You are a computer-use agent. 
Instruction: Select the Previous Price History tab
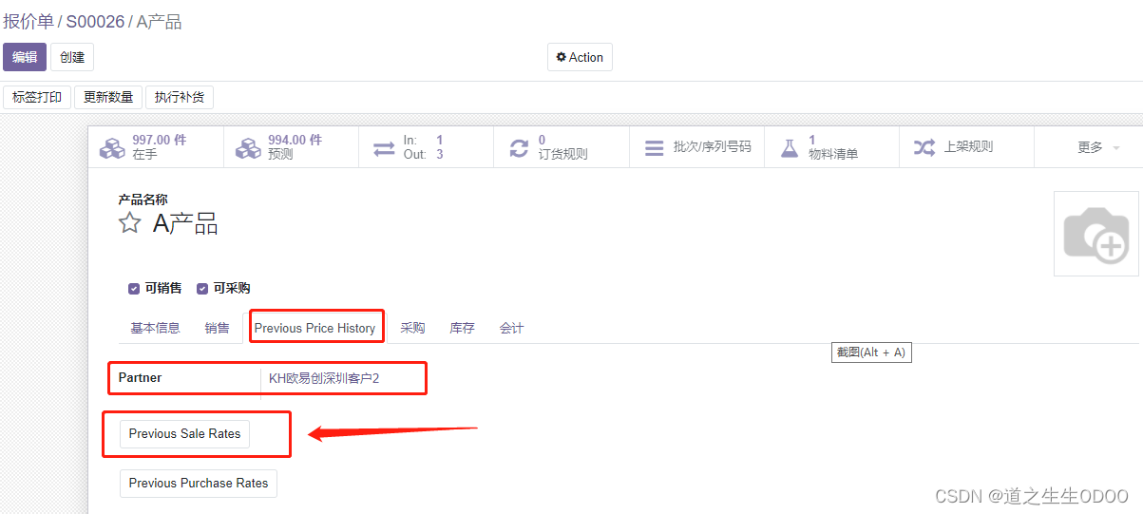click(314, 328)
